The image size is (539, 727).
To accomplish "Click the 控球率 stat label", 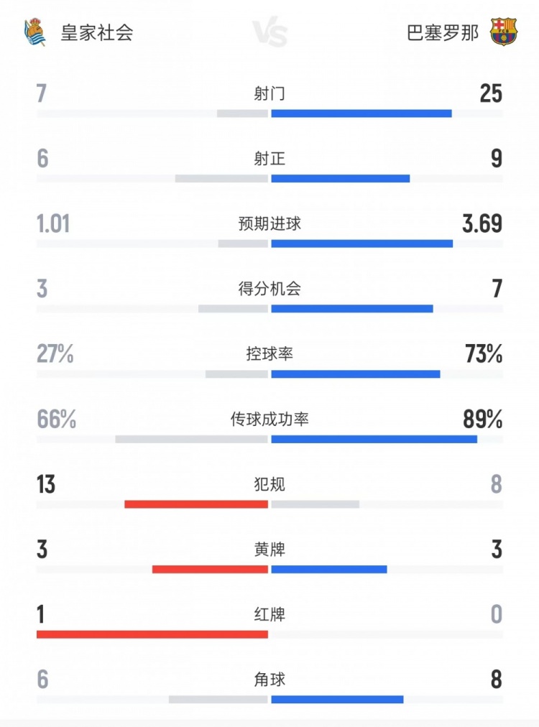I will coord(269,354).
